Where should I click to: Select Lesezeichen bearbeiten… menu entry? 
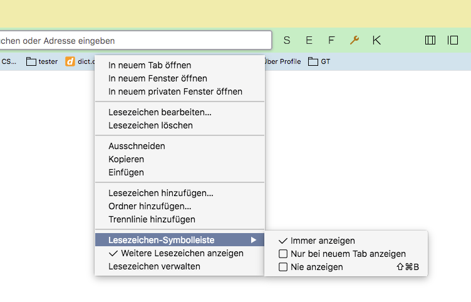160,112
